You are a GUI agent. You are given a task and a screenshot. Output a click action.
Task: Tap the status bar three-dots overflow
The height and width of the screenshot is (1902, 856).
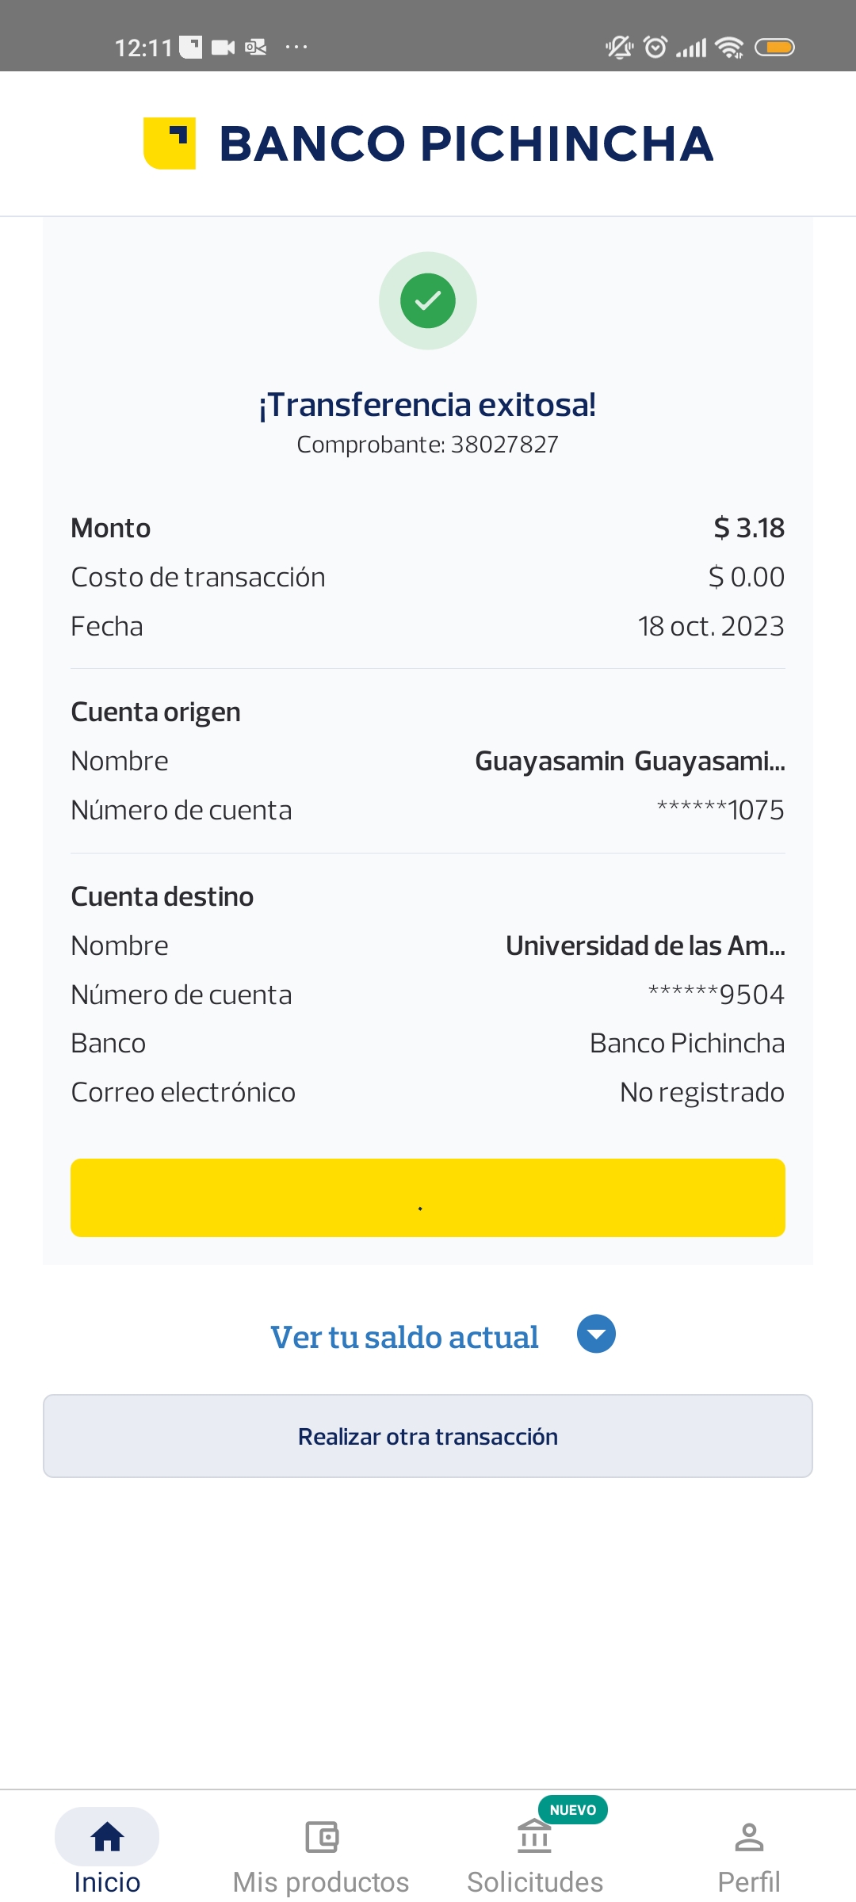pyautogui.click(x=296, y=48)
